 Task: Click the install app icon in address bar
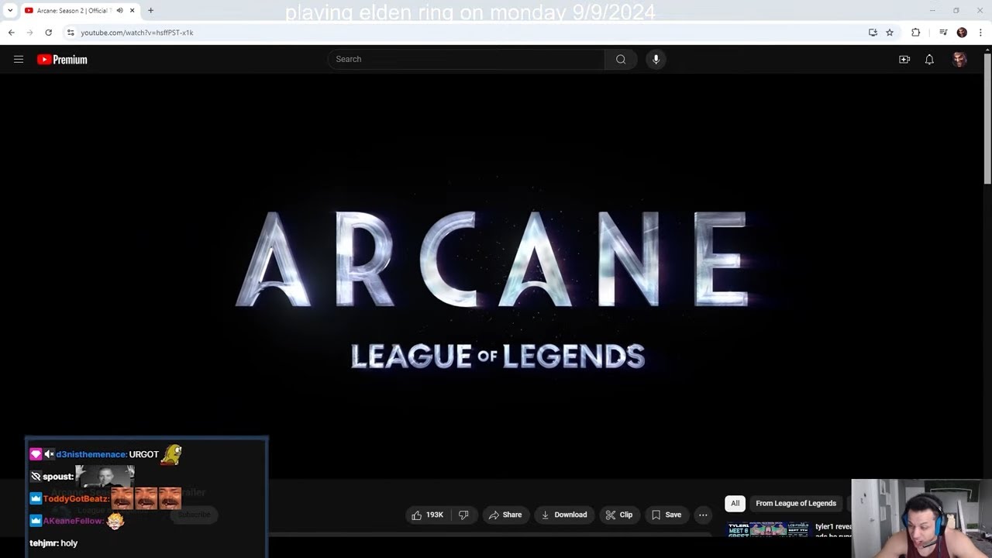(x=873, y=33)
